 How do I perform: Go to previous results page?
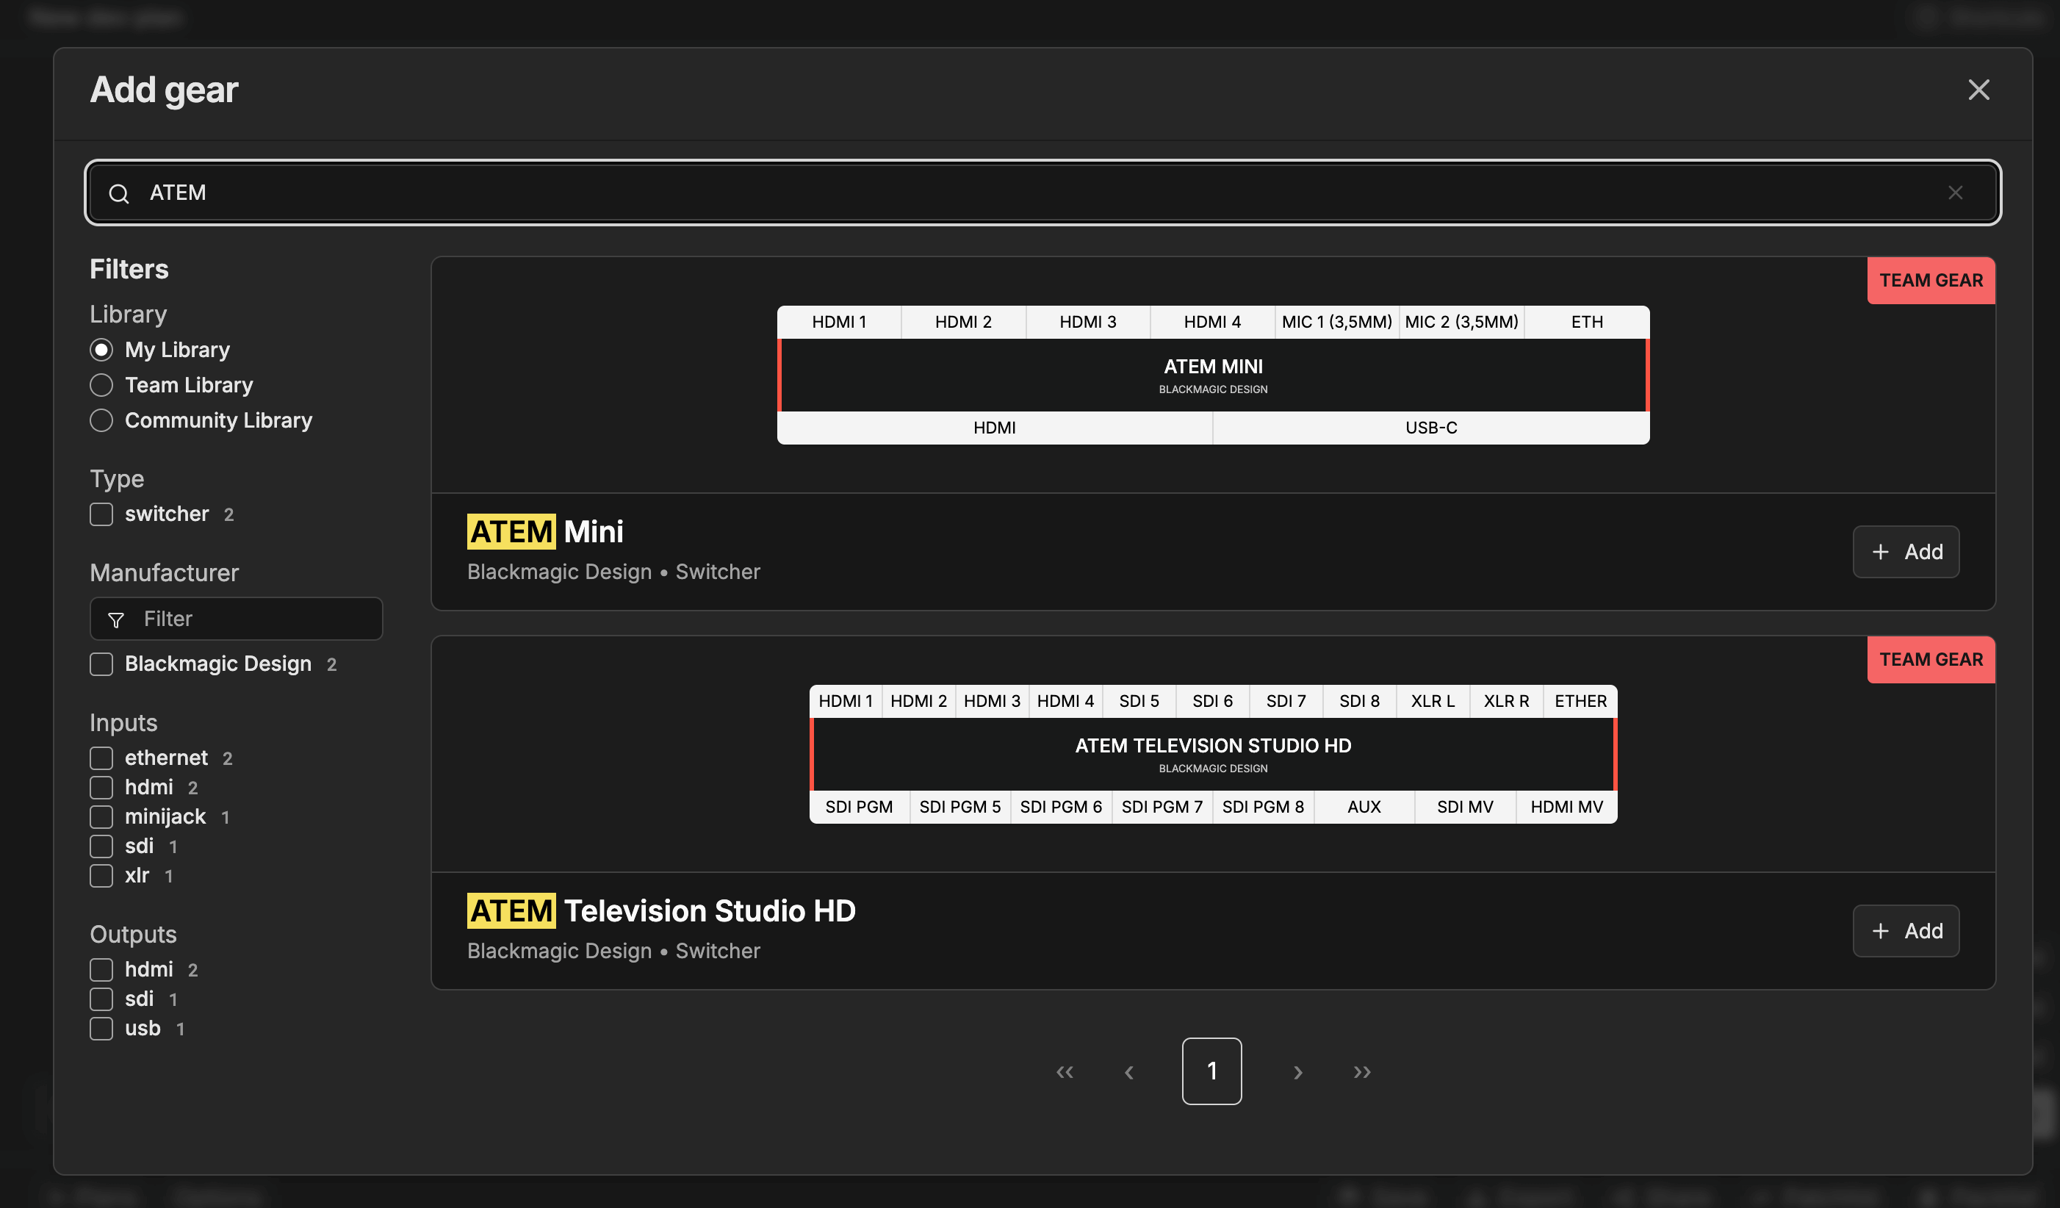pos(1129,1072)
